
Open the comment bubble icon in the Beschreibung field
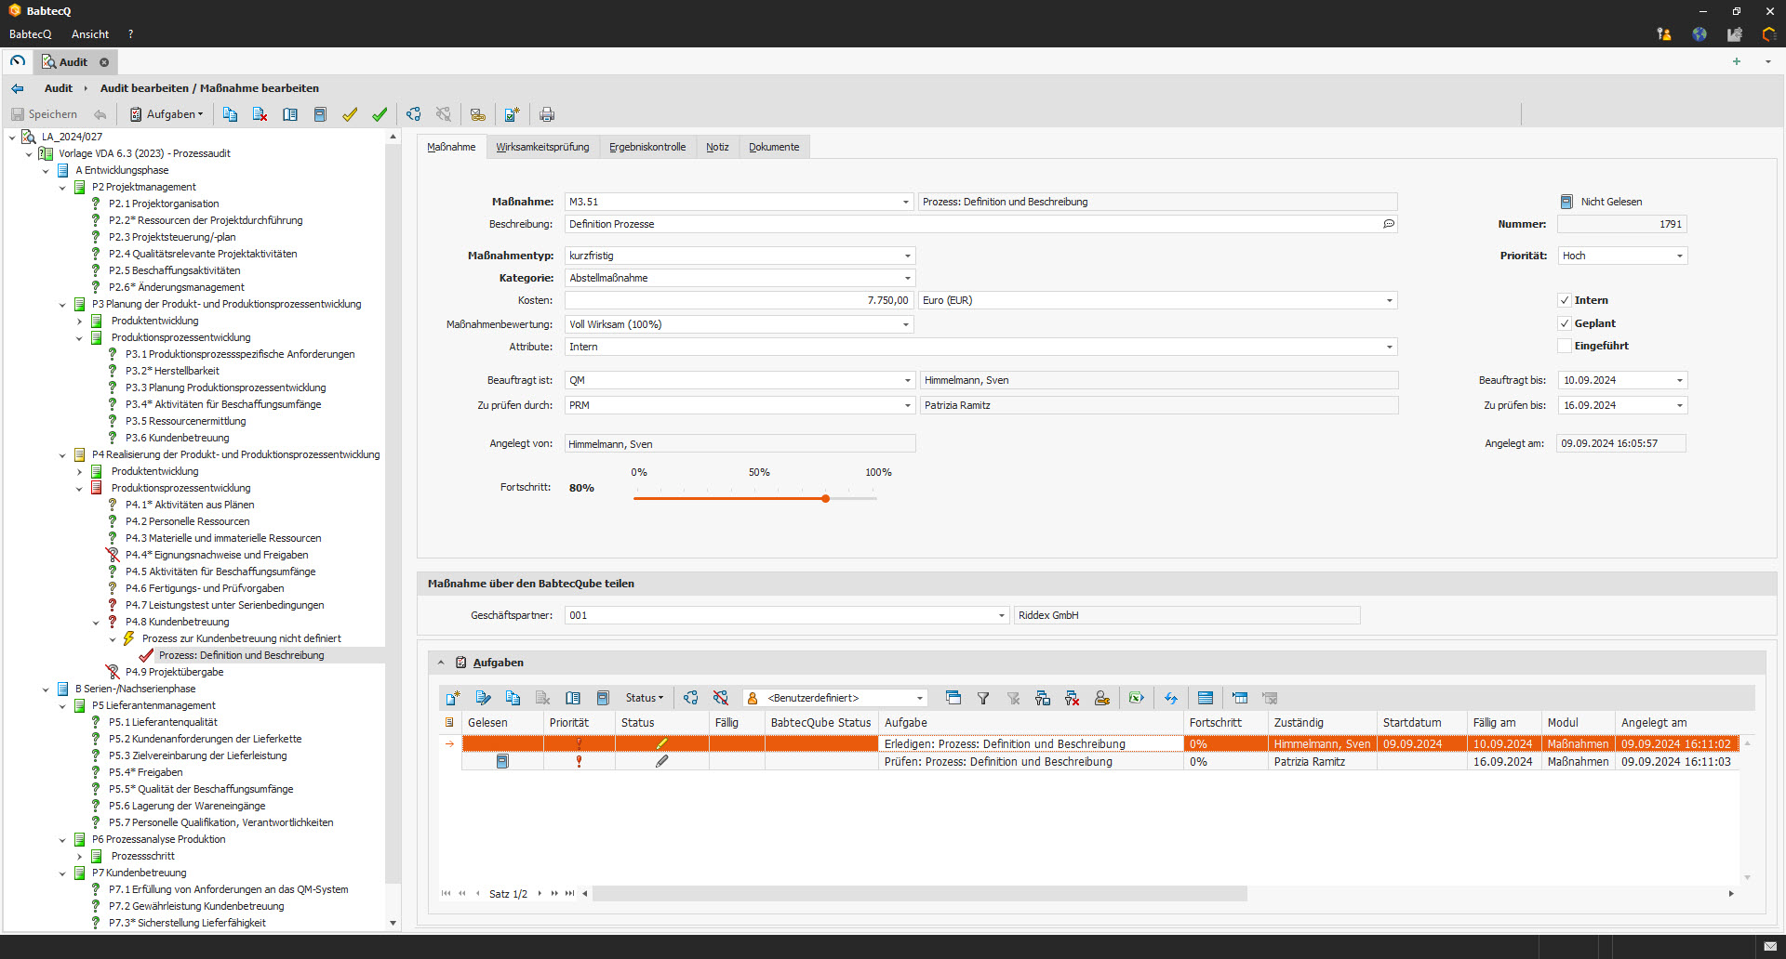pyautogui.click(x=1389, y=224)
